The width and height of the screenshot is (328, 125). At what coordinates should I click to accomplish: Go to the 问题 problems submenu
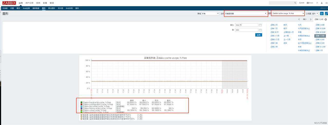click(x=12, y=8)
